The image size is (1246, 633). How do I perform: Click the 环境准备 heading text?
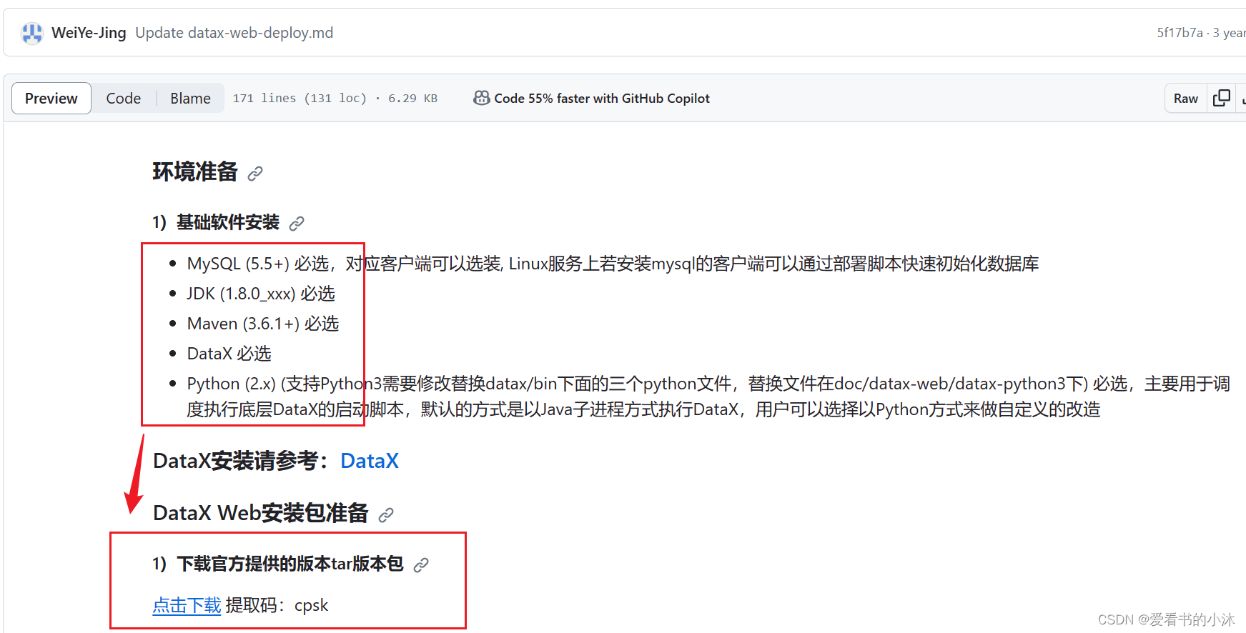coord(195,172)
